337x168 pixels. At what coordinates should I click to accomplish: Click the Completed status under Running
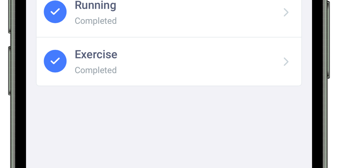(95, 21)
